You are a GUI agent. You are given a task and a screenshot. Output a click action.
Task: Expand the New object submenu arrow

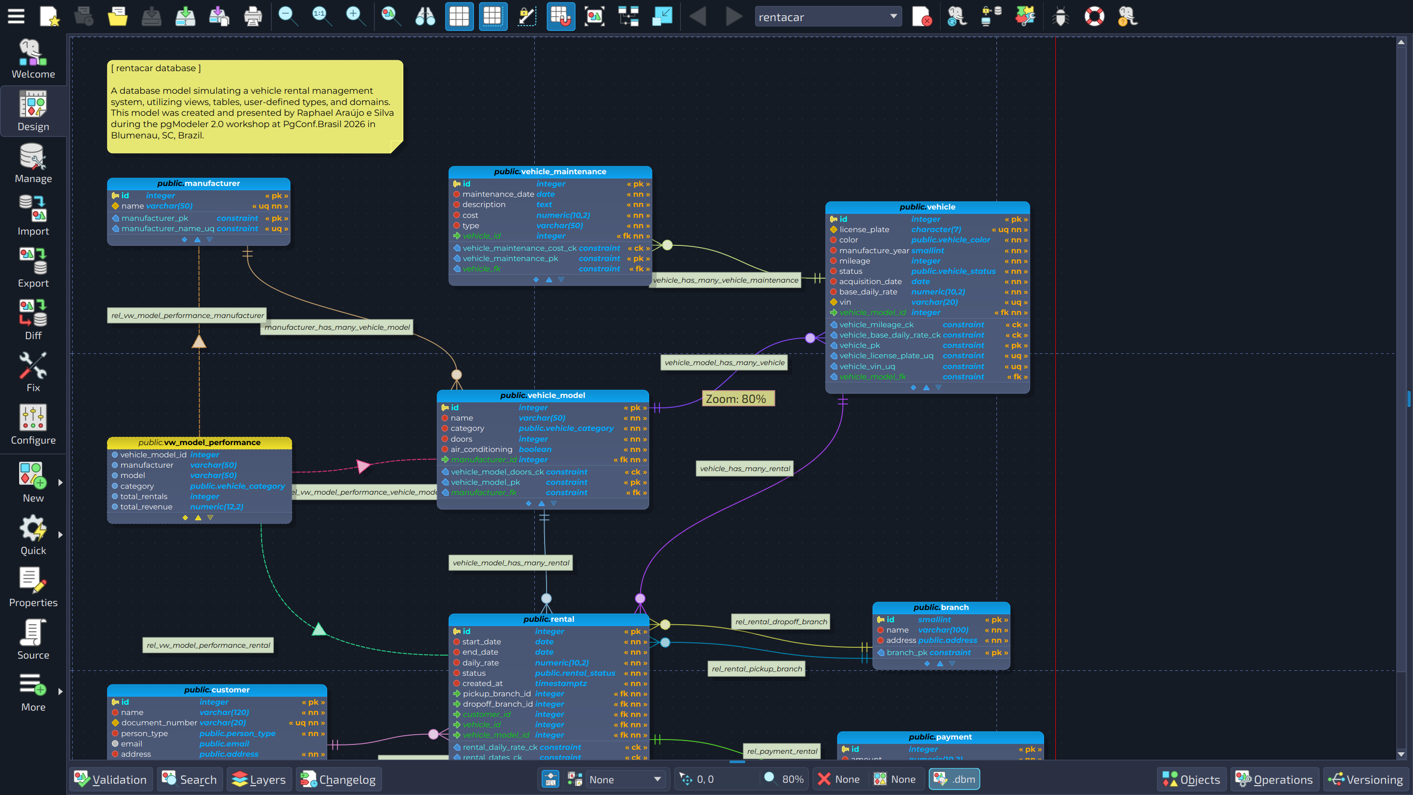coord(60,483)
